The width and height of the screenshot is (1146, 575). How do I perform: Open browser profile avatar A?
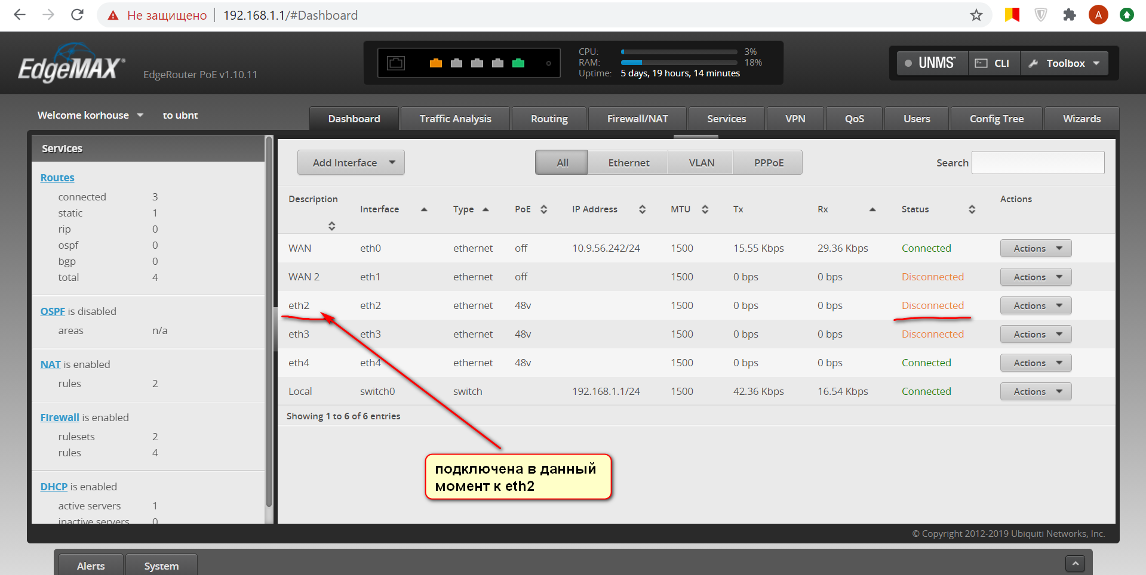point(1098,15)
